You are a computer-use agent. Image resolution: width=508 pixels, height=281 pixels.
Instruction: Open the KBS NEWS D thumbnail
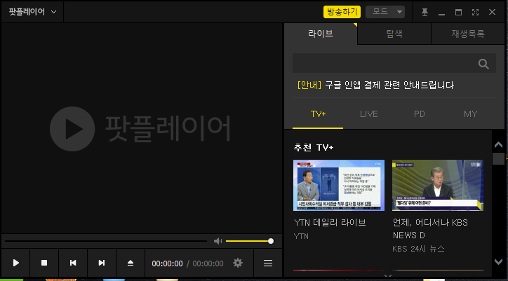(438, 185)
